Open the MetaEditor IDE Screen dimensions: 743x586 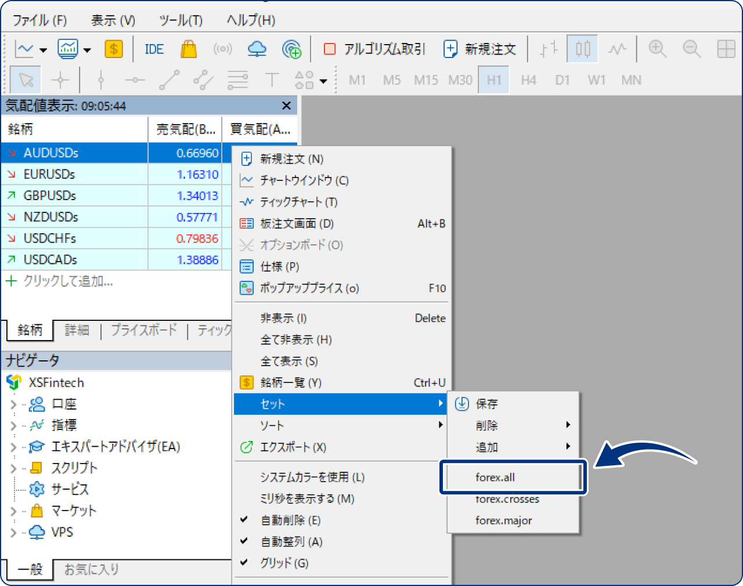(153, 49)
